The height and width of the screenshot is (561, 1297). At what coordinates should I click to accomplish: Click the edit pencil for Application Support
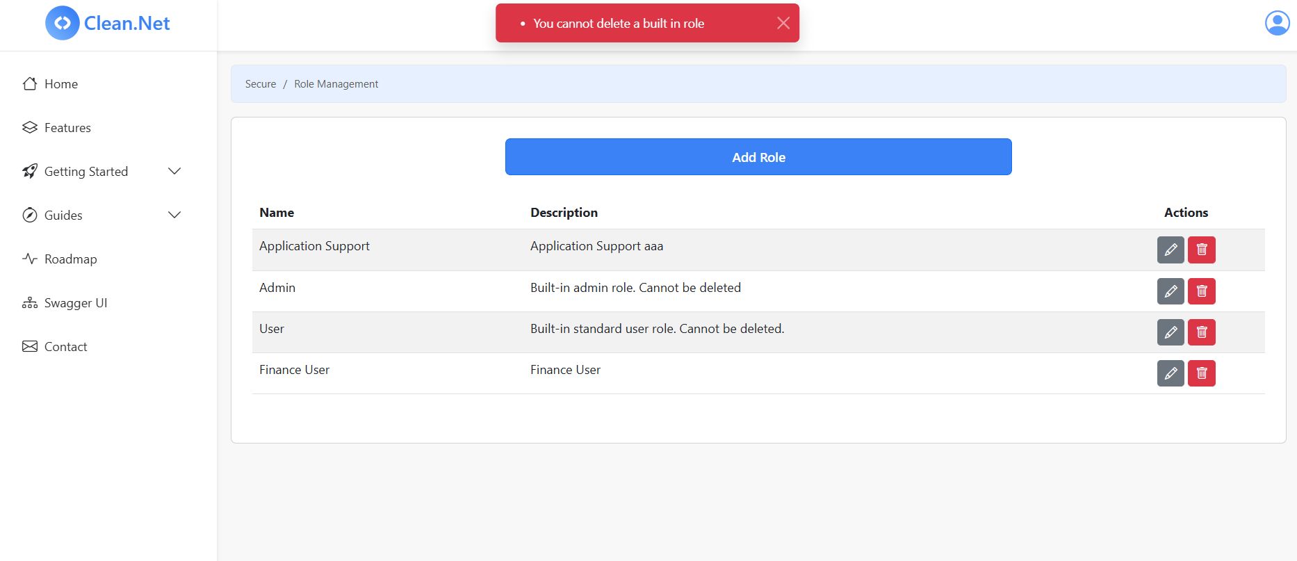[x=1170, y=250]
